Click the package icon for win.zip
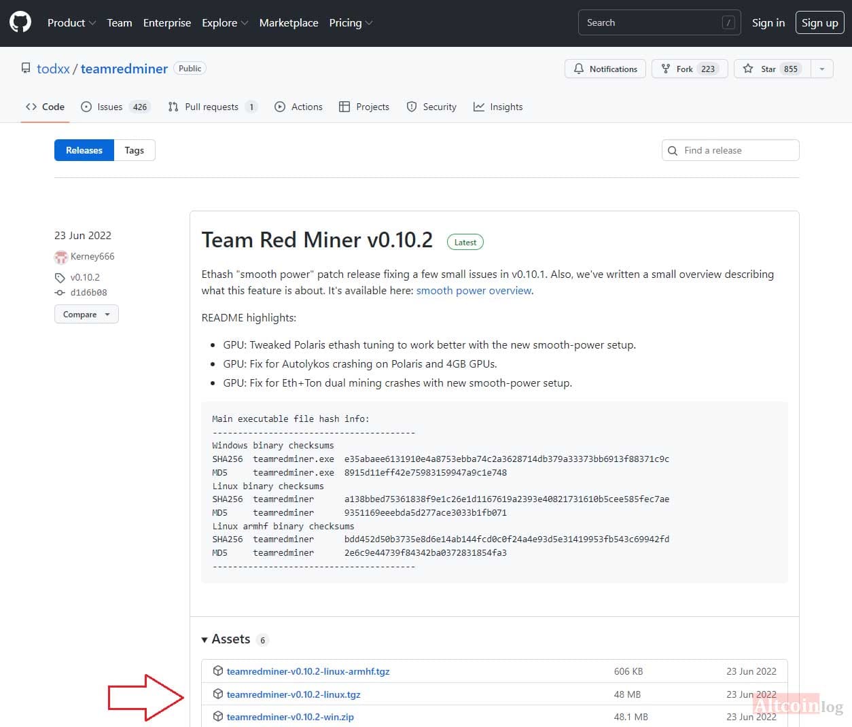The width and height of the screenshot is (852, 727). [218, 716]
